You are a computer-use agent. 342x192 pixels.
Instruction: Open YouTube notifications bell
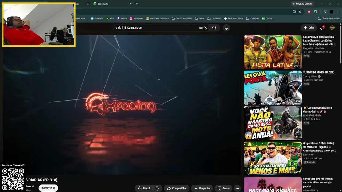click(322, 28)
